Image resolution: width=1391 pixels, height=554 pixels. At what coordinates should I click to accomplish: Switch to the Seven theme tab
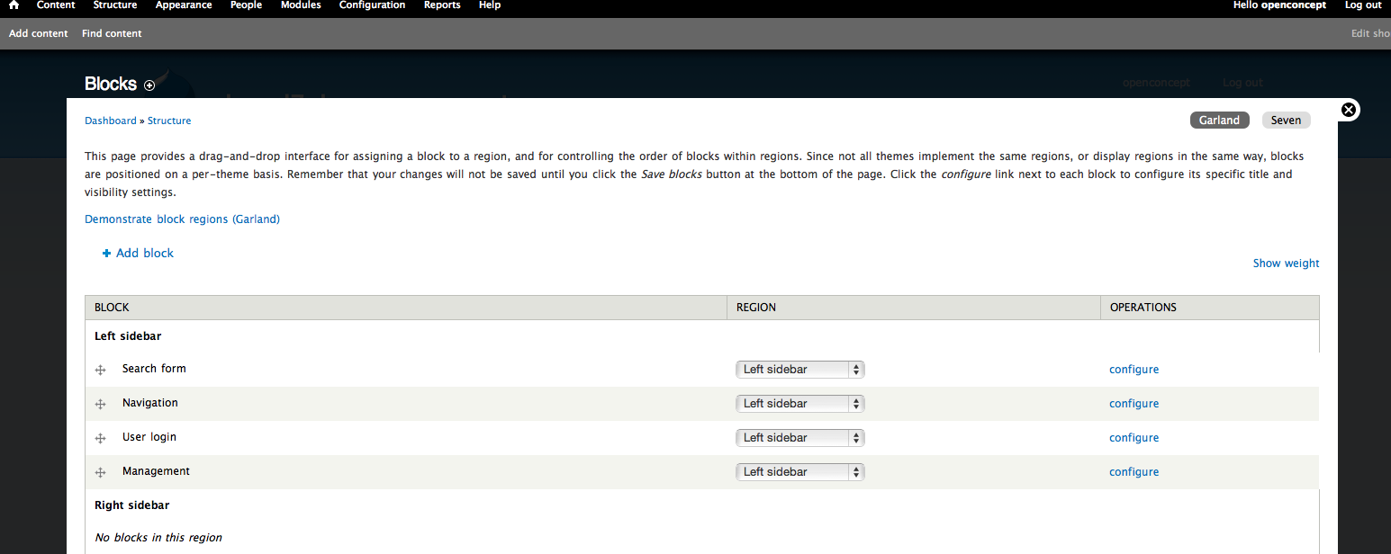click(1286, 120)
